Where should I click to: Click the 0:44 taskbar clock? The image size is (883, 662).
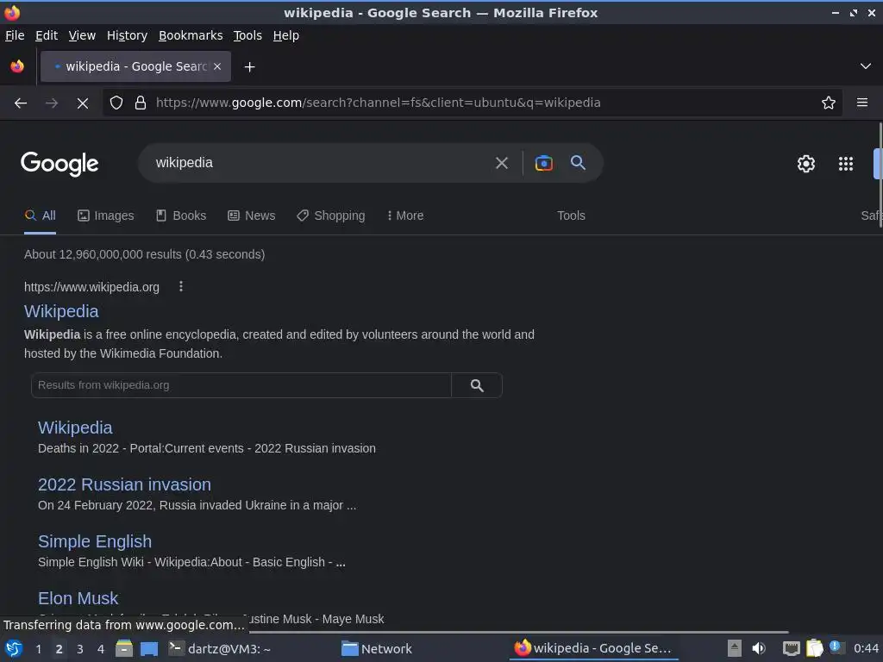[x=866, y=649]
